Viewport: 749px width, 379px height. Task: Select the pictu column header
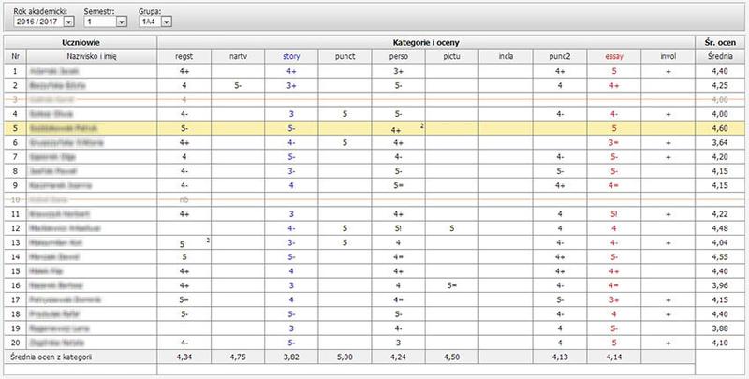[451, 57]
